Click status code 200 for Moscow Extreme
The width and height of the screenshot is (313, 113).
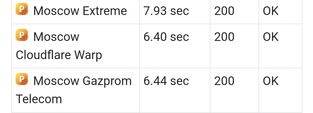[x=224, y=11]
